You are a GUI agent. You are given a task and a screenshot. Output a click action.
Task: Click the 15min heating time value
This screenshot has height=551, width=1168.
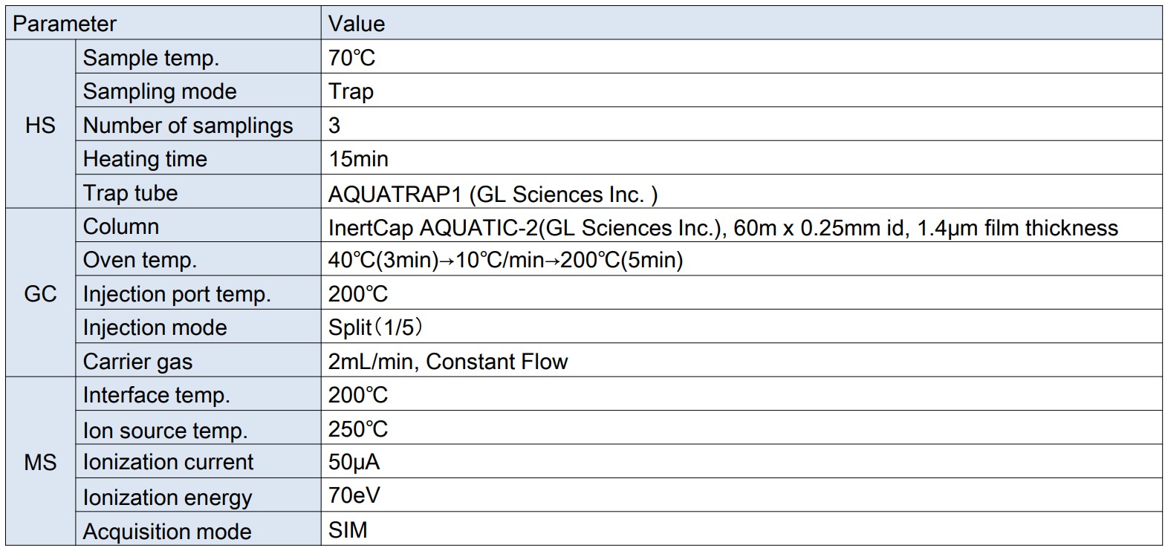(x=358, y=158)
